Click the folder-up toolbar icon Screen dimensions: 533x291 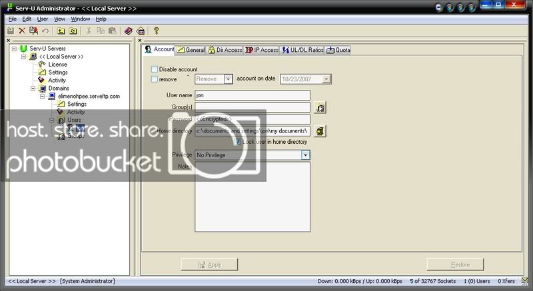[61, 31]
